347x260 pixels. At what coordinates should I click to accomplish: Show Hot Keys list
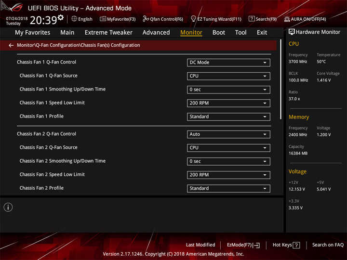[x=286, y=245]
